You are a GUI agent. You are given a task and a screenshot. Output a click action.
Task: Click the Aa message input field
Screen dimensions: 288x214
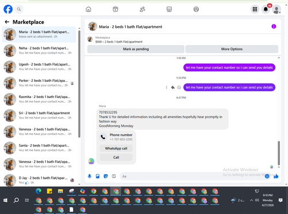click(x=192, y=177)
